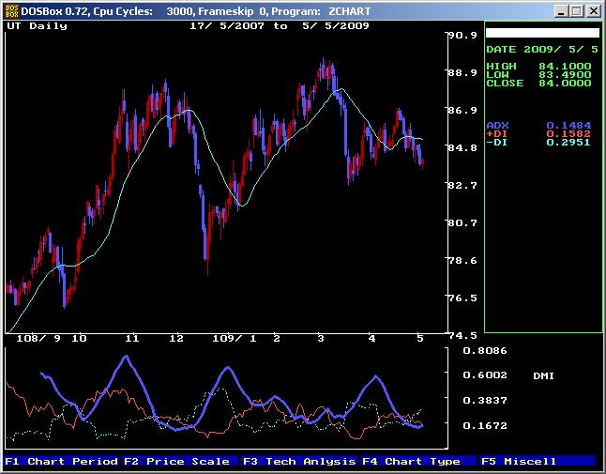Click the 0.1672 DMI scale label
Image resolution: width=606 pixels, height=474 pixels.
(485, 426)
